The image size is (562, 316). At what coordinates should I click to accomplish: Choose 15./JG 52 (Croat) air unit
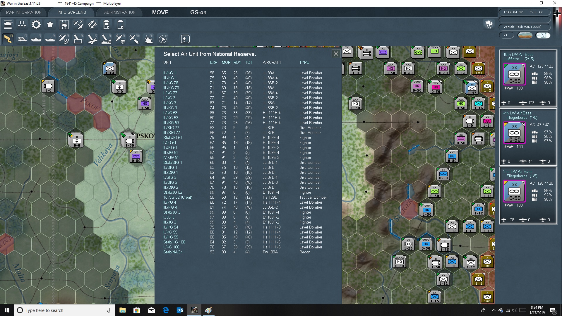point(178,197)
